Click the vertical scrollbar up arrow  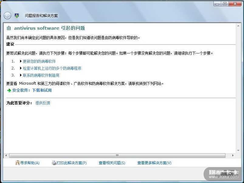pyautogui.click(x=238, y=26)
